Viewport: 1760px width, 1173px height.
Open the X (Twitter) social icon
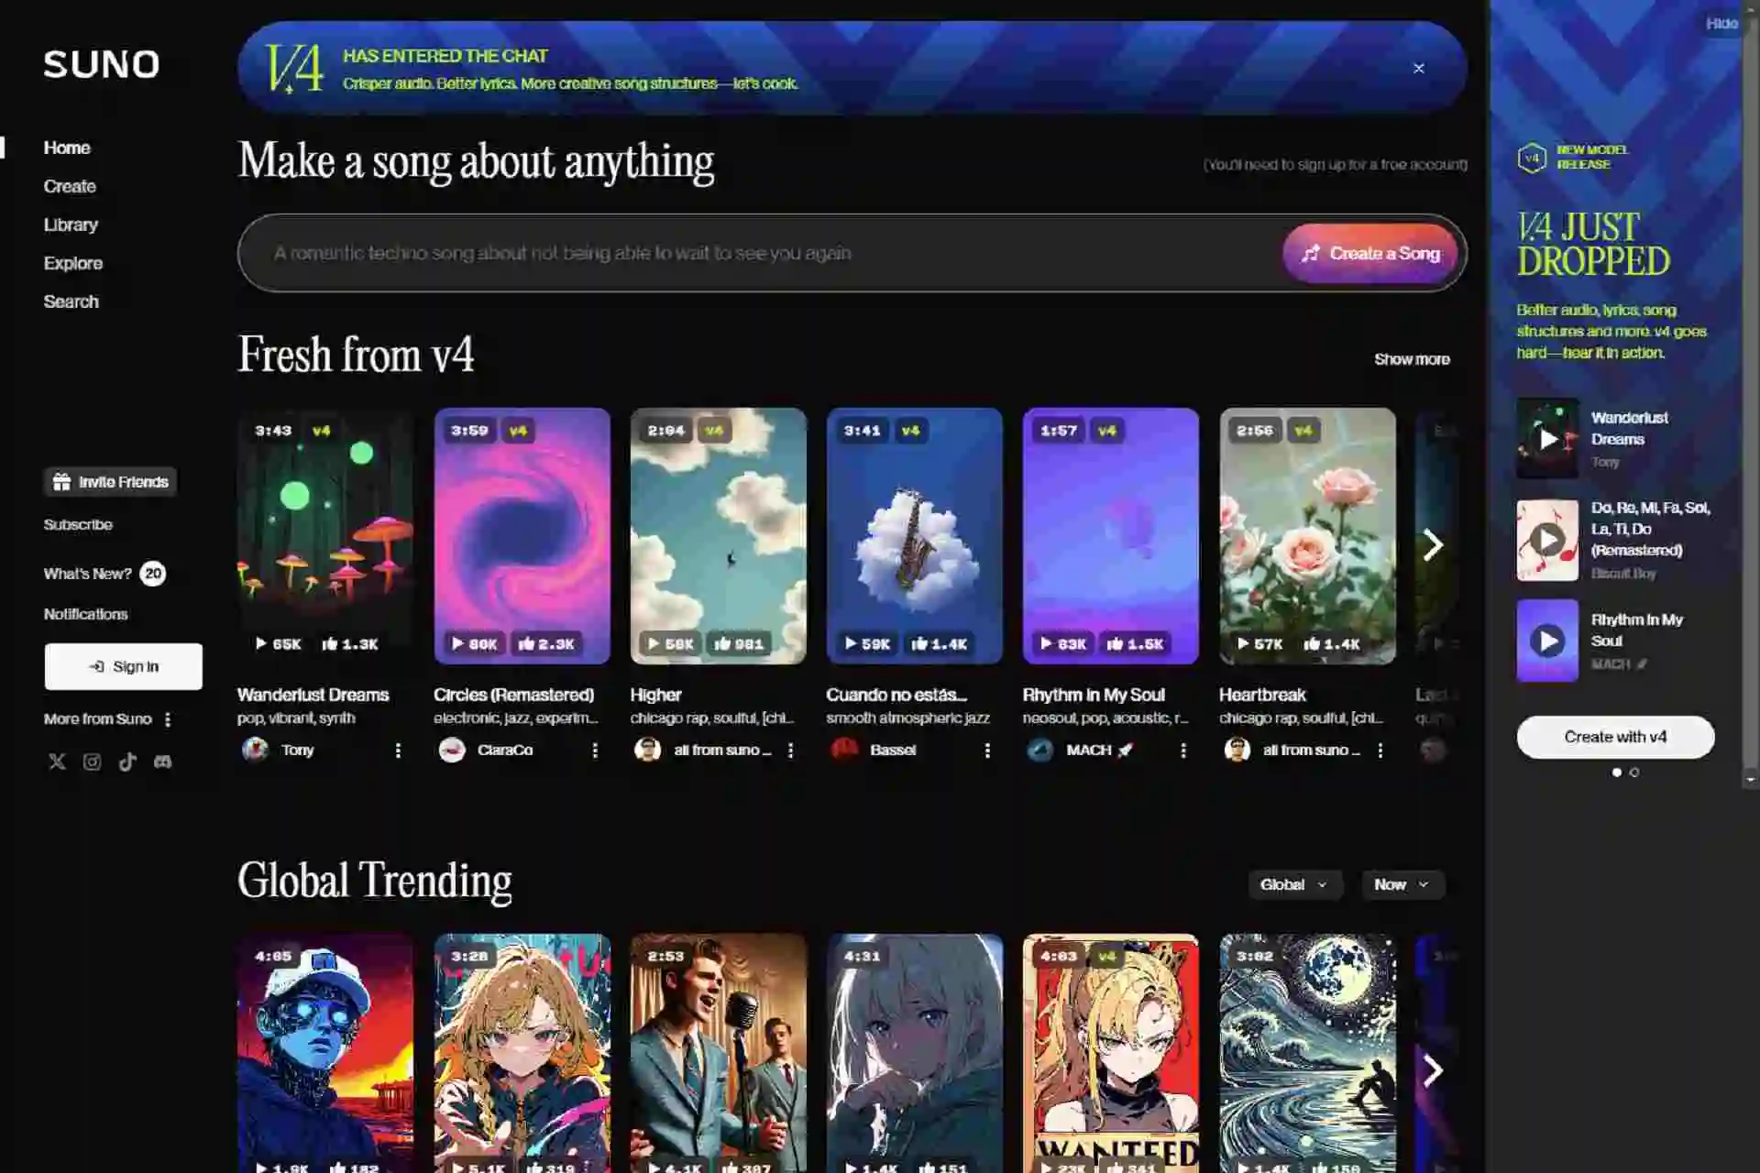pos(57,762)
